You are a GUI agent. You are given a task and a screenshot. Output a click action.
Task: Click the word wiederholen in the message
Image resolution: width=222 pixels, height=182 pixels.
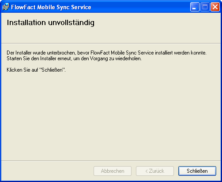pos(128,58)
